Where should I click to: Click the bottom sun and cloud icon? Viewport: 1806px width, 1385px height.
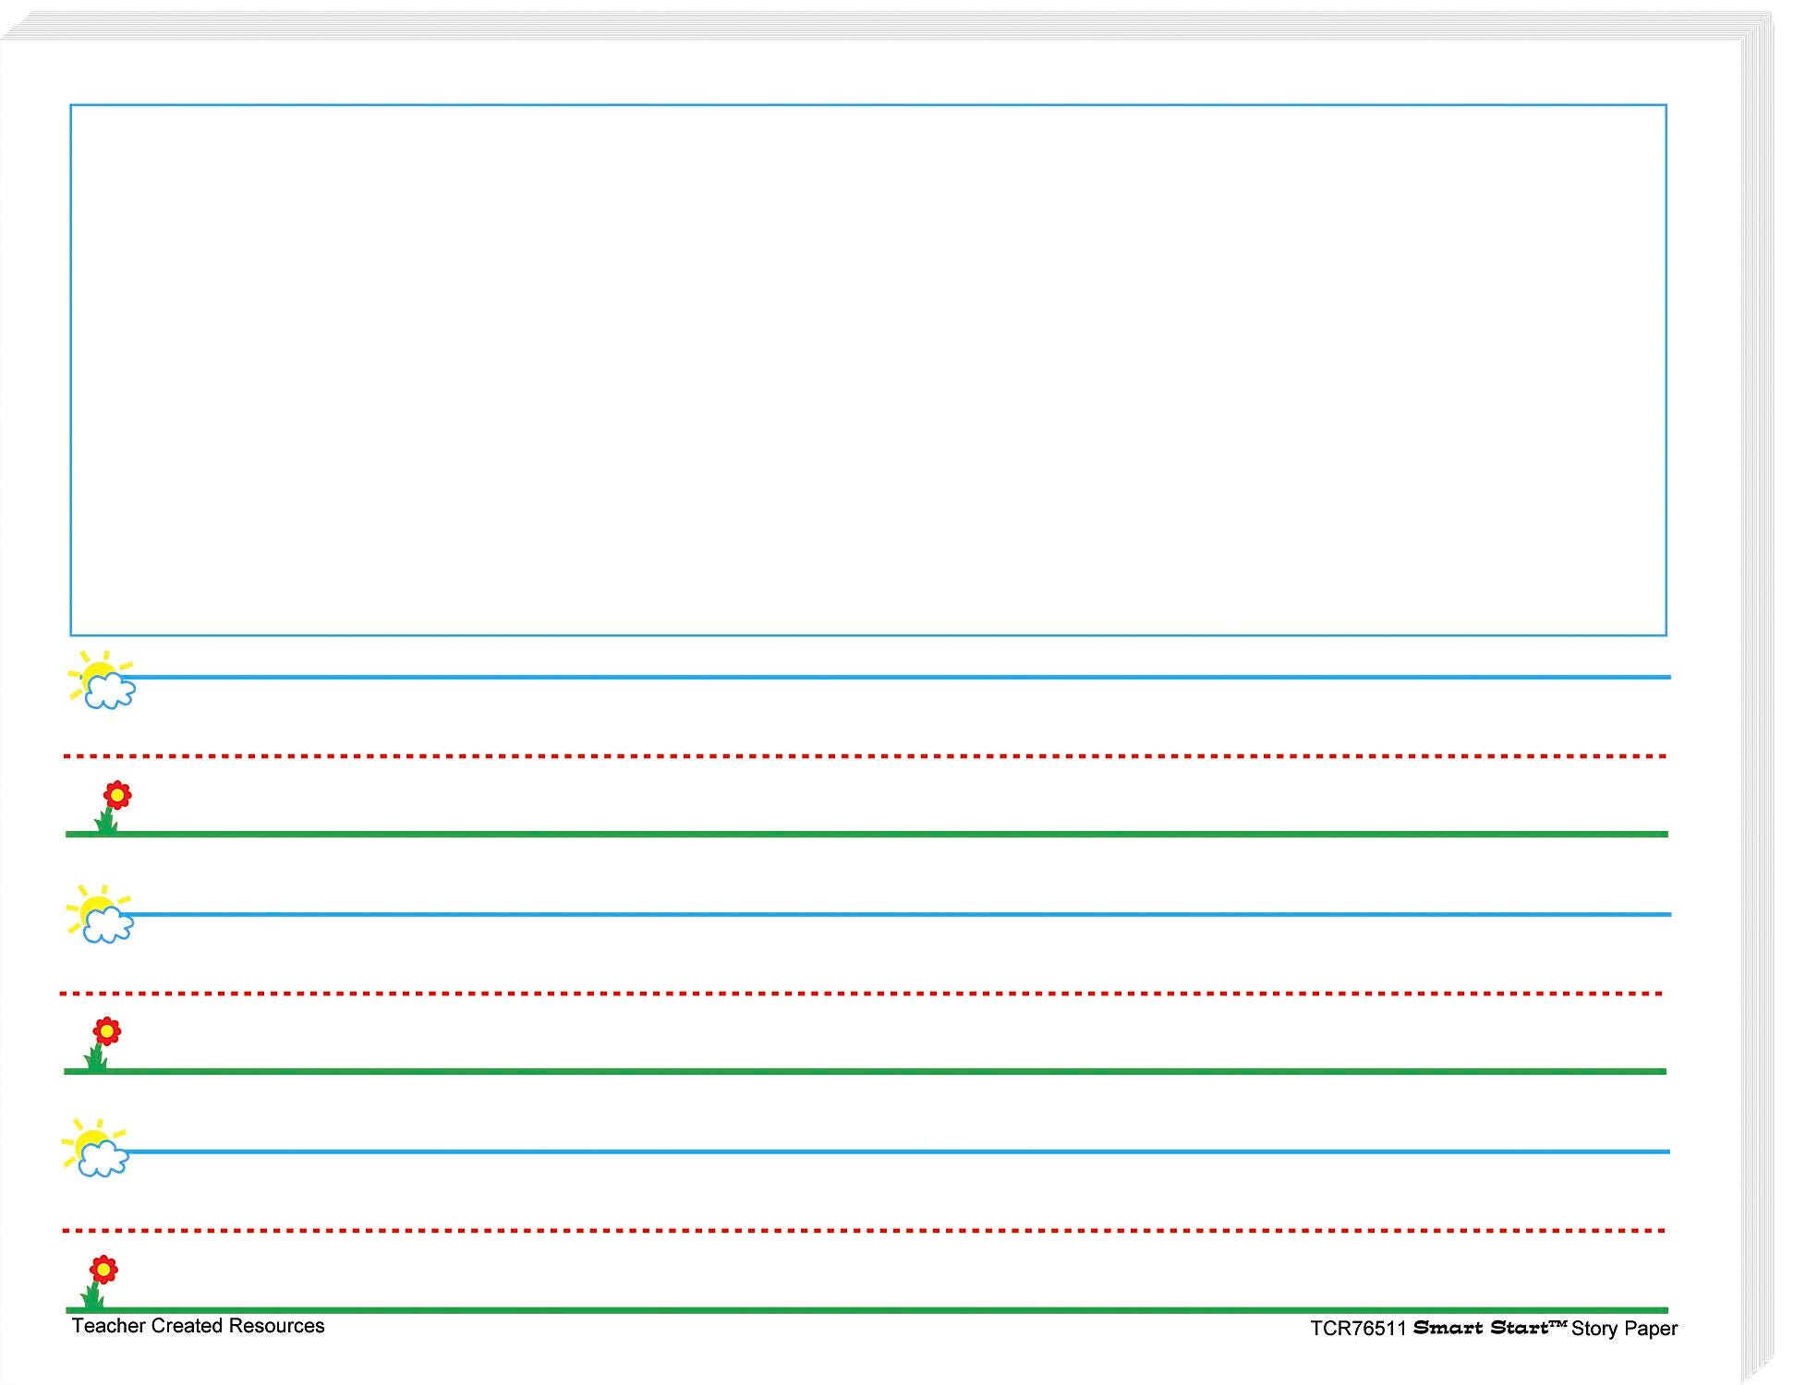tap(95, 1149)
